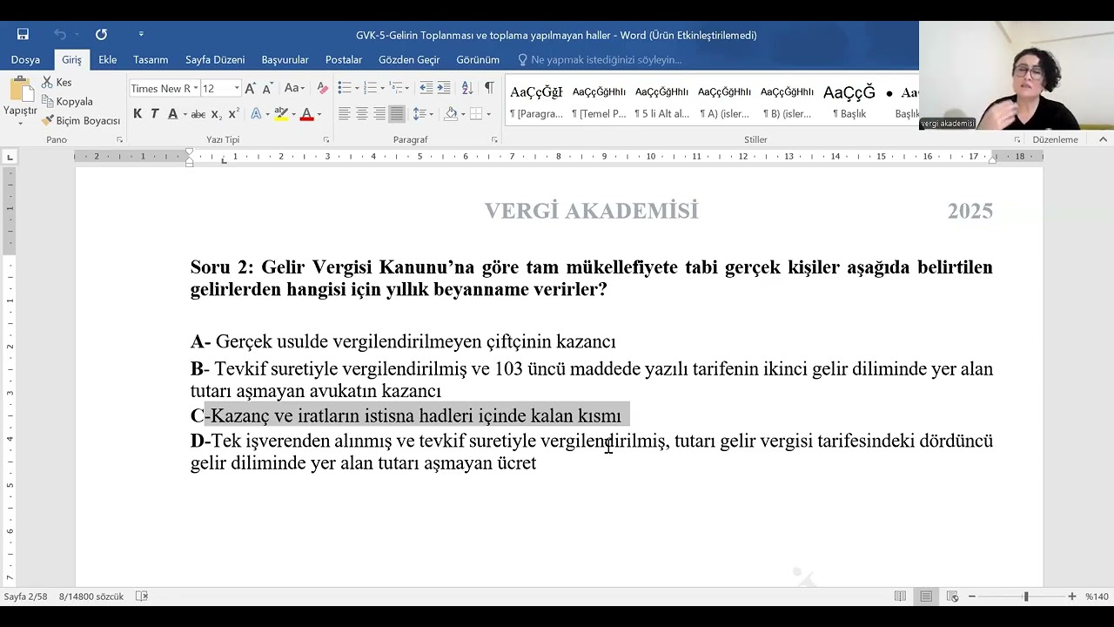Screen dimensions: 1114x627
Task: Open the Customize Quick Access Toolbar arrow
Action: 141,35
